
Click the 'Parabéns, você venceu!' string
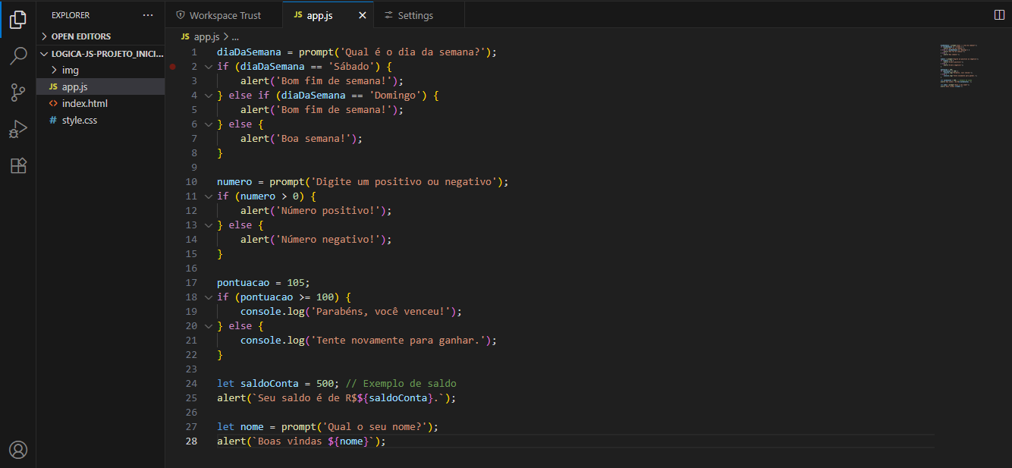[x=379, y=312]
